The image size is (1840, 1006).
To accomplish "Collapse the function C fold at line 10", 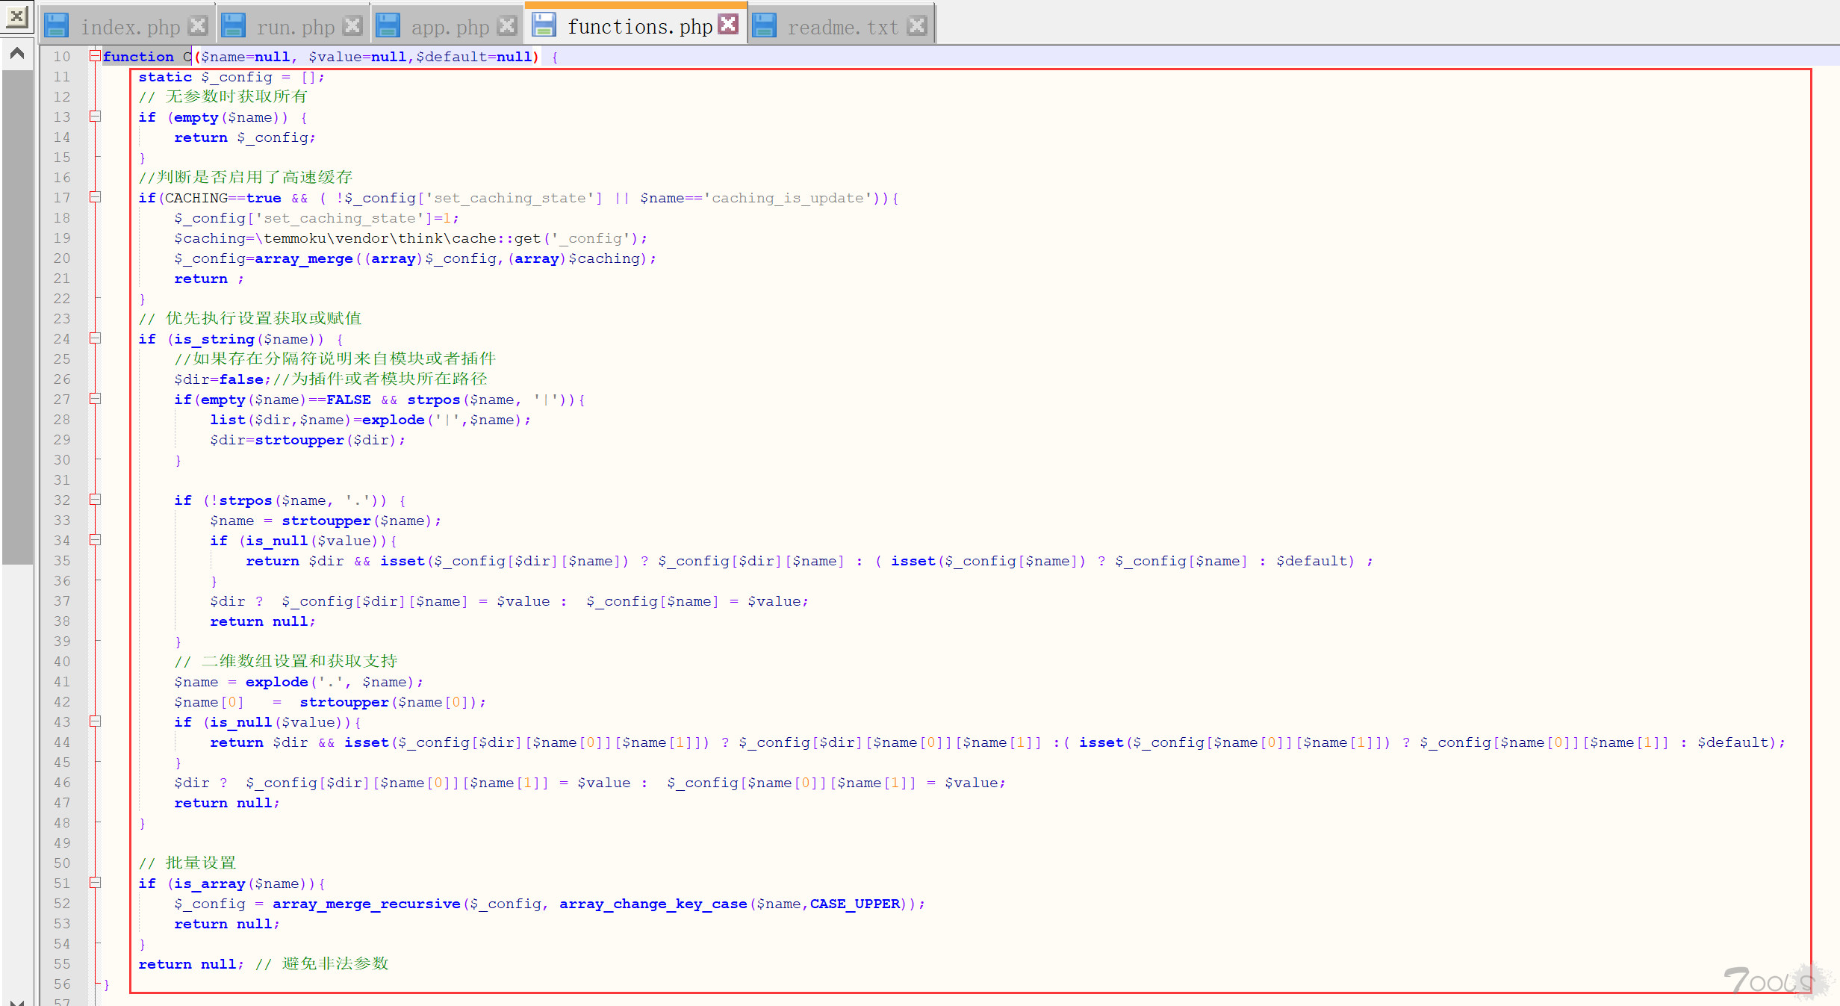I will pyautogui.click(x=95, y=56).
